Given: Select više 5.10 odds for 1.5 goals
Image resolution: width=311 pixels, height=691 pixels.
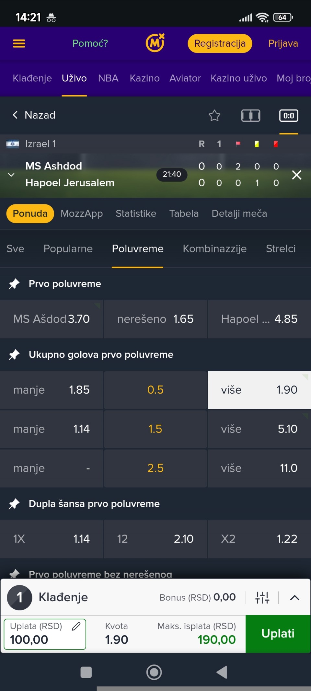Looking at the screenshot, I should click(259, 429).
